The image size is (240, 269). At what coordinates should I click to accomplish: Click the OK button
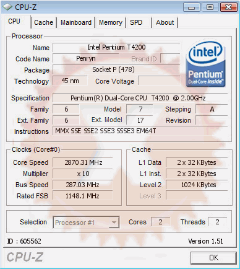[213, 258]
